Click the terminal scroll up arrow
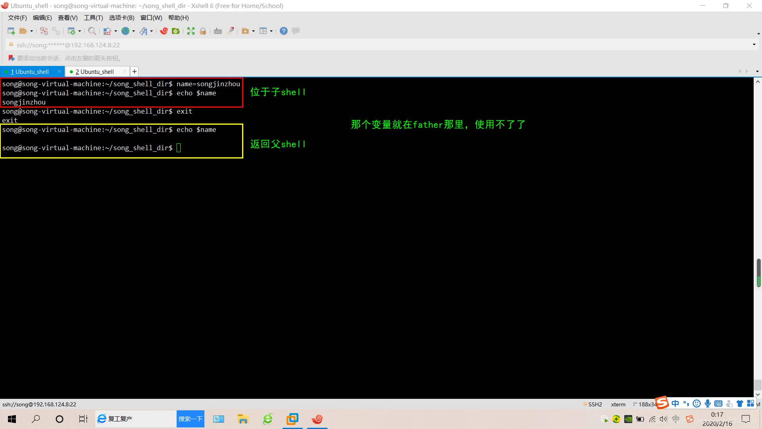The height and width of the screenshot is (429, 762). click(x=758, y=82)
